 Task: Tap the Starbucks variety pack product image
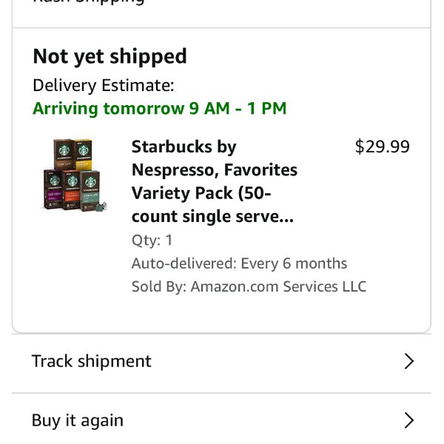[x=75, y=175]
